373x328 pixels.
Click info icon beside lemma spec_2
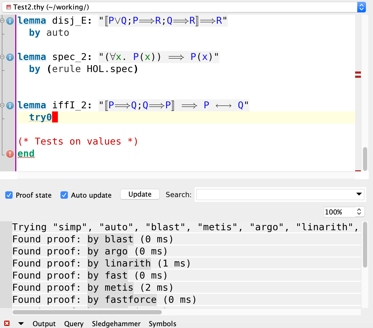10,57
